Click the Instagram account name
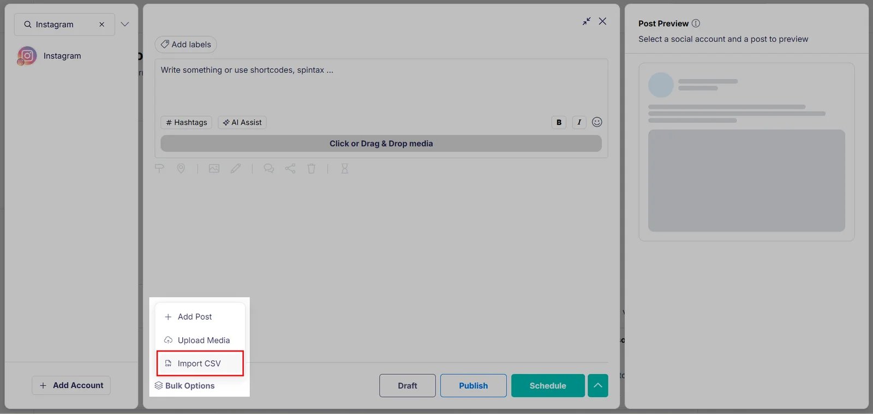873x414 pixels. (62, 56)
